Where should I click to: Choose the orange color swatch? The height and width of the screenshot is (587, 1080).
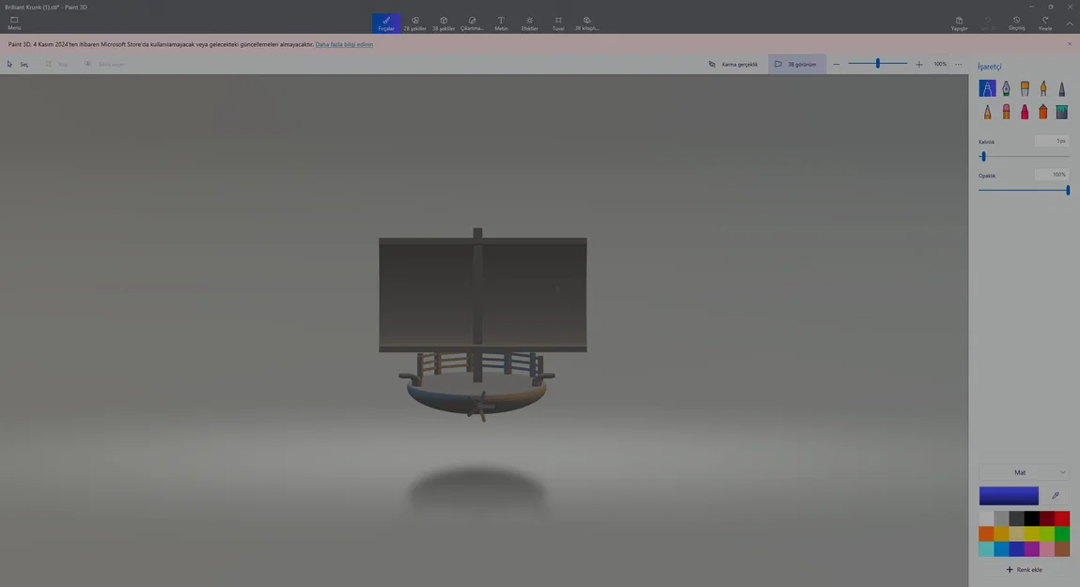coord(986,533)
